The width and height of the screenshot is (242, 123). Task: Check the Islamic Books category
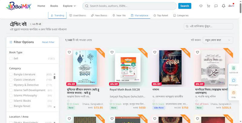pos(11,101)
